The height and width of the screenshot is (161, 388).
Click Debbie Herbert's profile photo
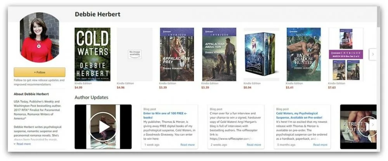pyautogui.click(x=40, y=37)
